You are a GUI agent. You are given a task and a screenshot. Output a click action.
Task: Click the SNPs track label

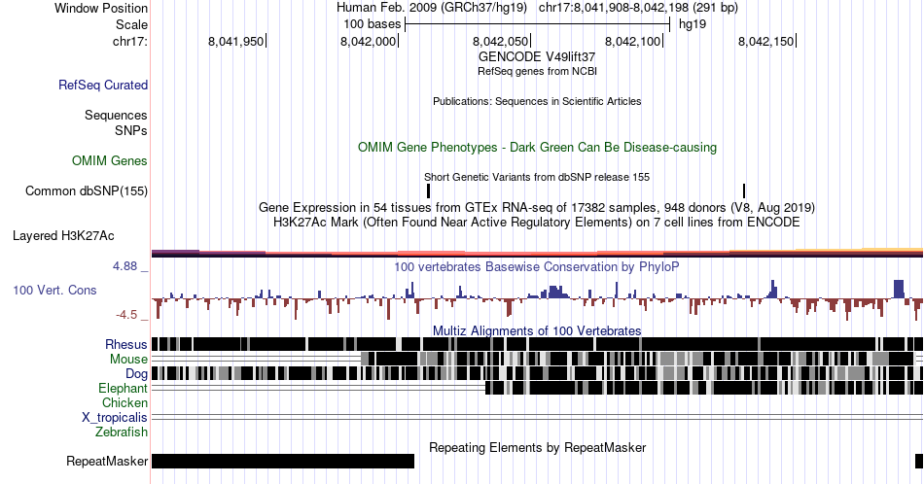pos(131,130)
